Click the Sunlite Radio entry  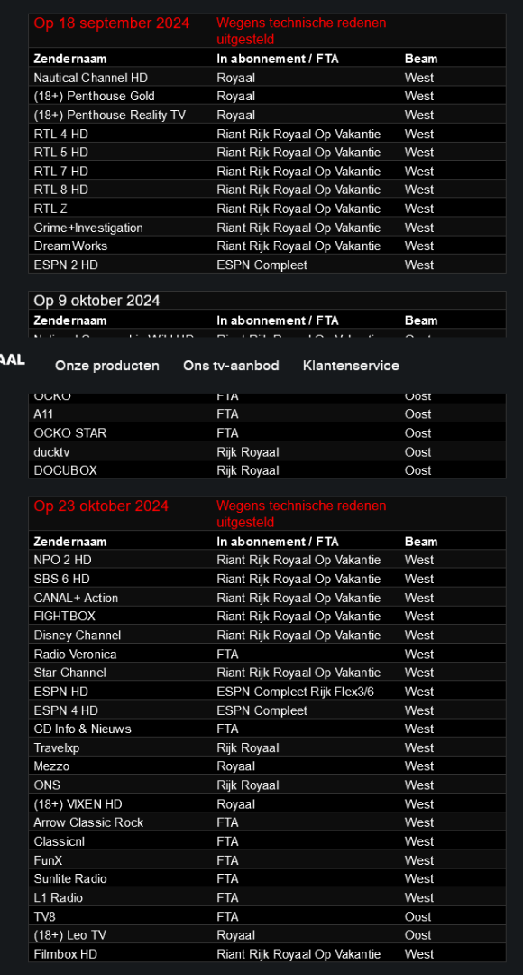pos(70,878)
